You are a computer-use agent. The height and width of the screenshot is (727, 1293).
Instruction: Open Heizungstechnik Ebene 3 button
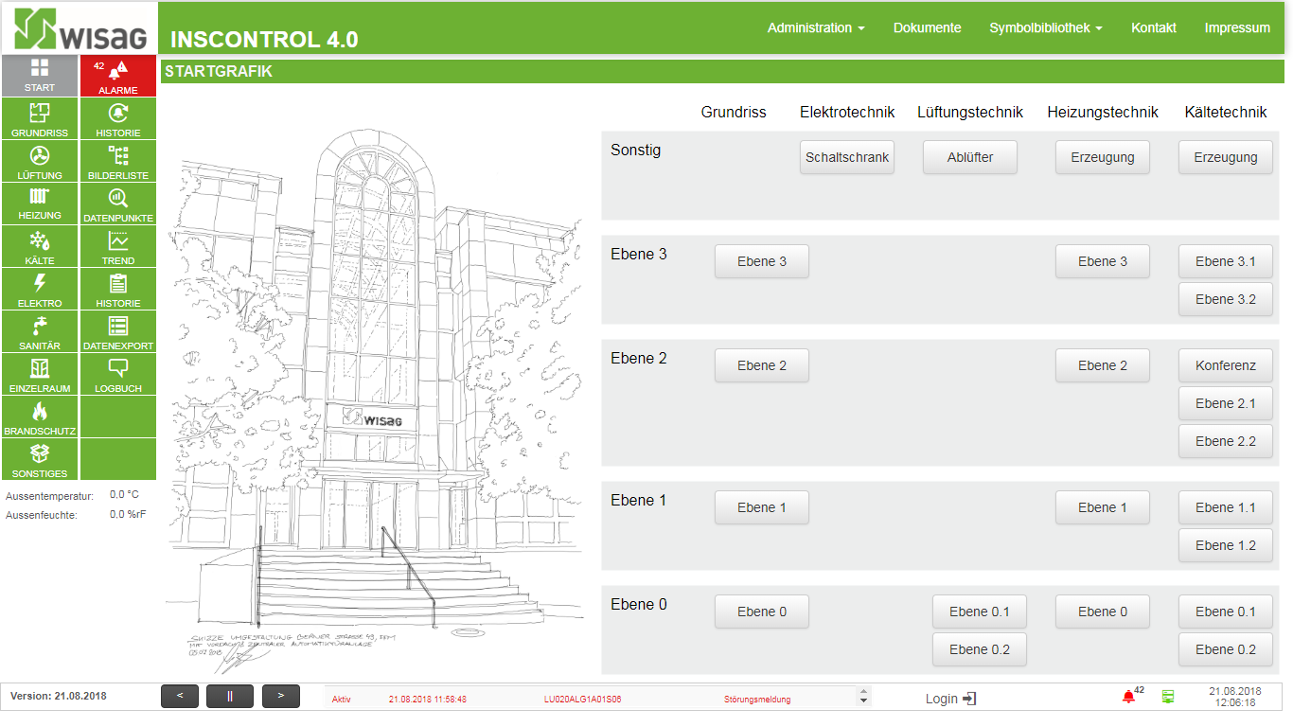pos(1103,261)
